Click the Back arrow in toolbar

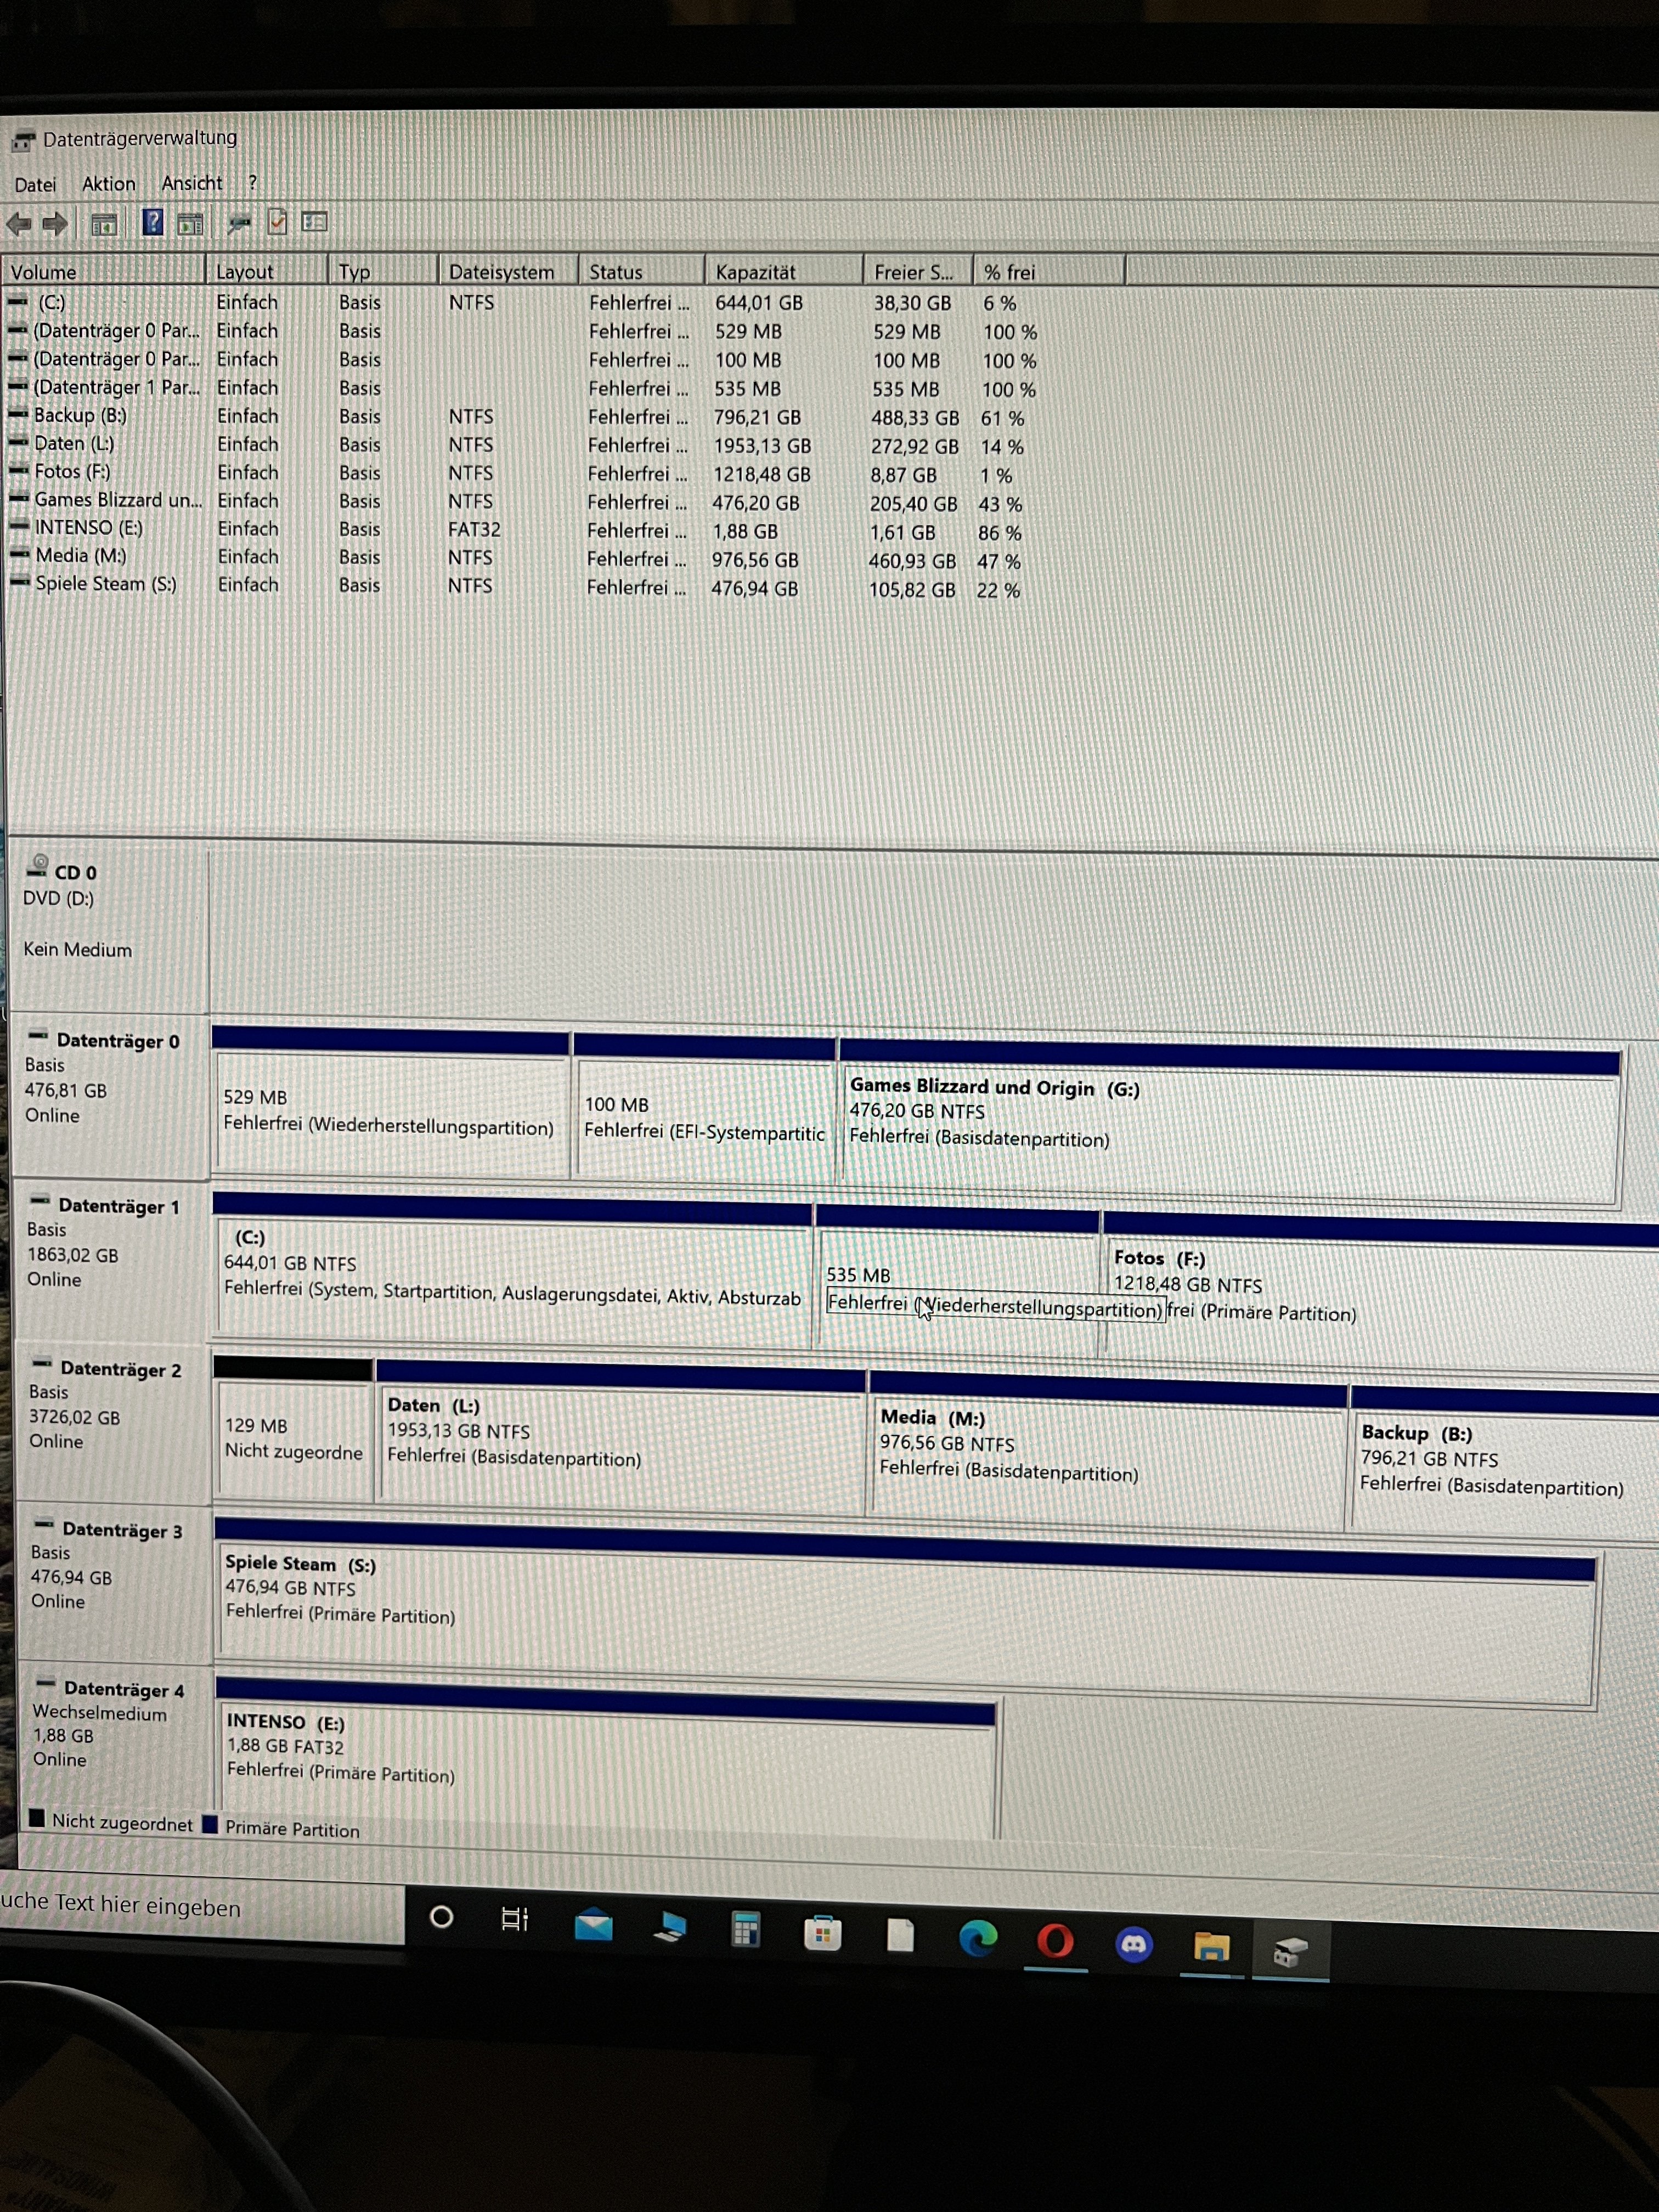(19, 224)
